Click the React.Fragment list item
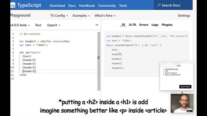The height and width of the screenshot is (116, 207). (171, 73)
